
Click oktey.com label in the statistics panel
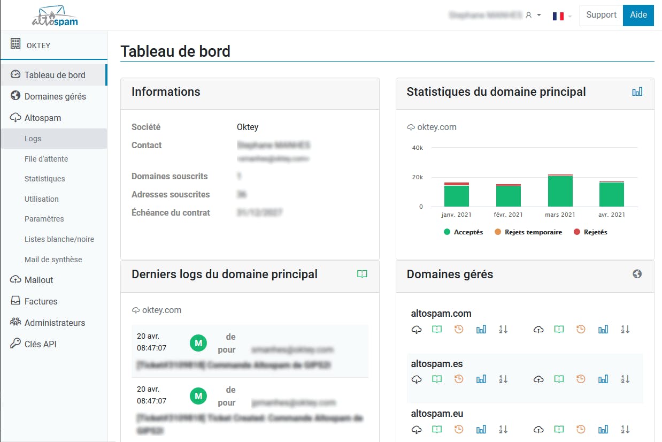(x=437, y=127)
